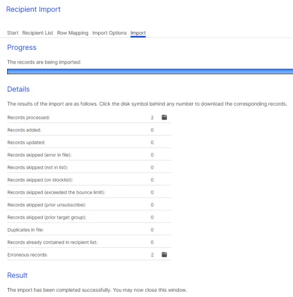Open the Start tab

12,33
